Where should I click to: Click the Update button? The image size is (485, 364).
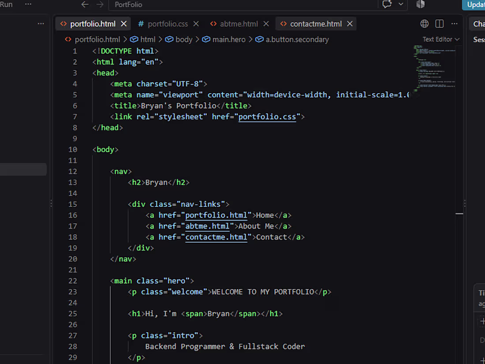[474, 5]
